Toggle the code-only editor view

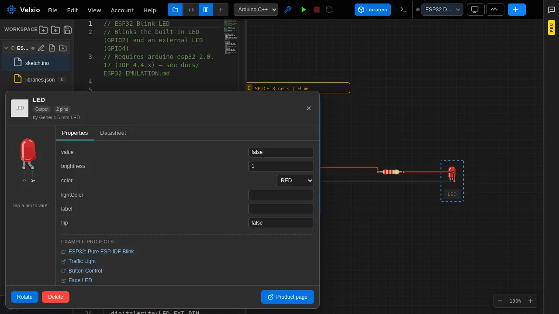point(191,10)
